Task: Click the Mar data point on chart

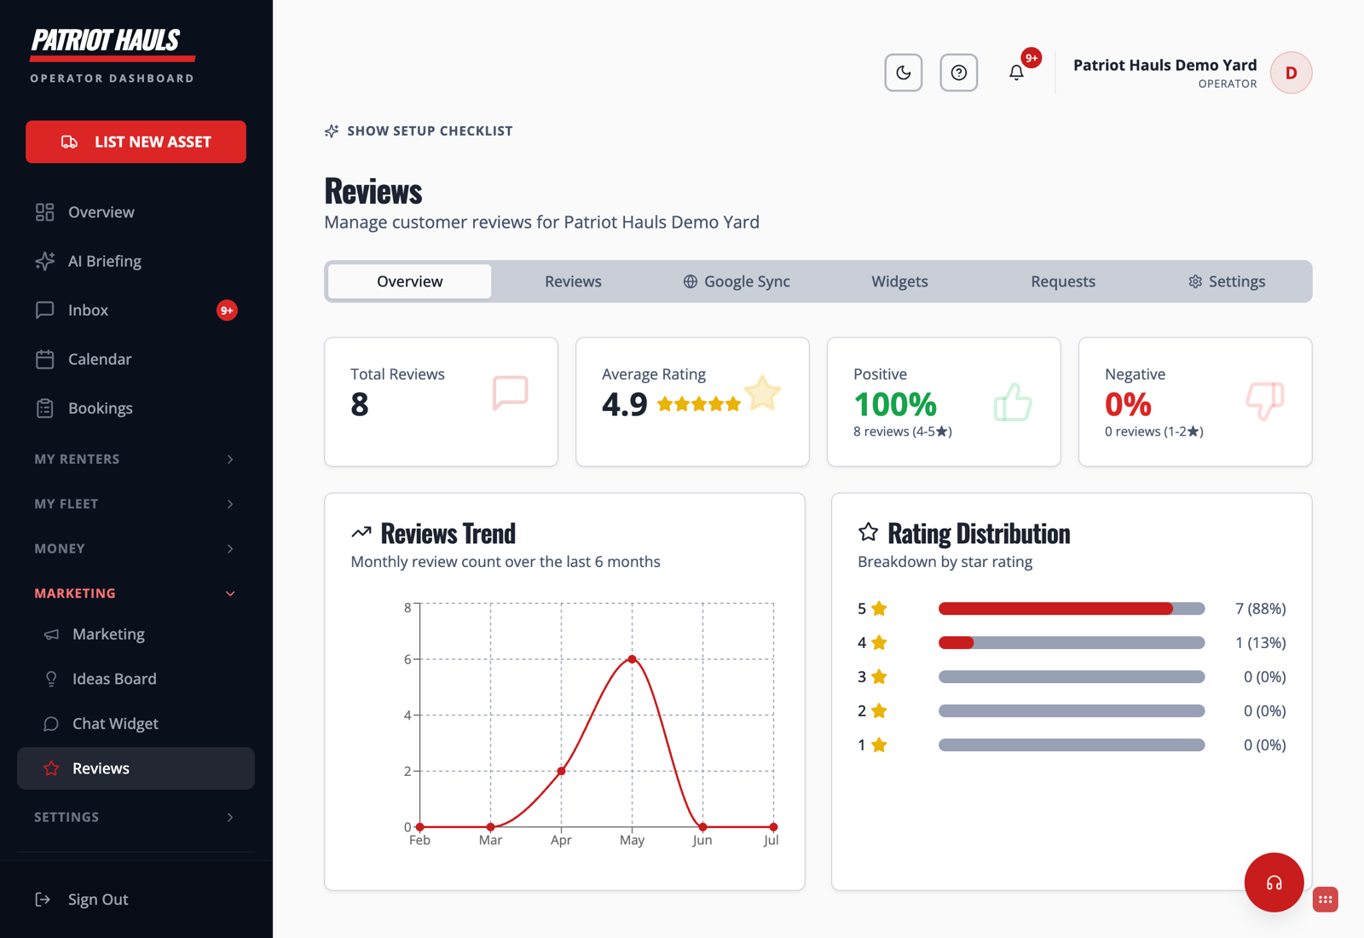Action: [490, 827]
